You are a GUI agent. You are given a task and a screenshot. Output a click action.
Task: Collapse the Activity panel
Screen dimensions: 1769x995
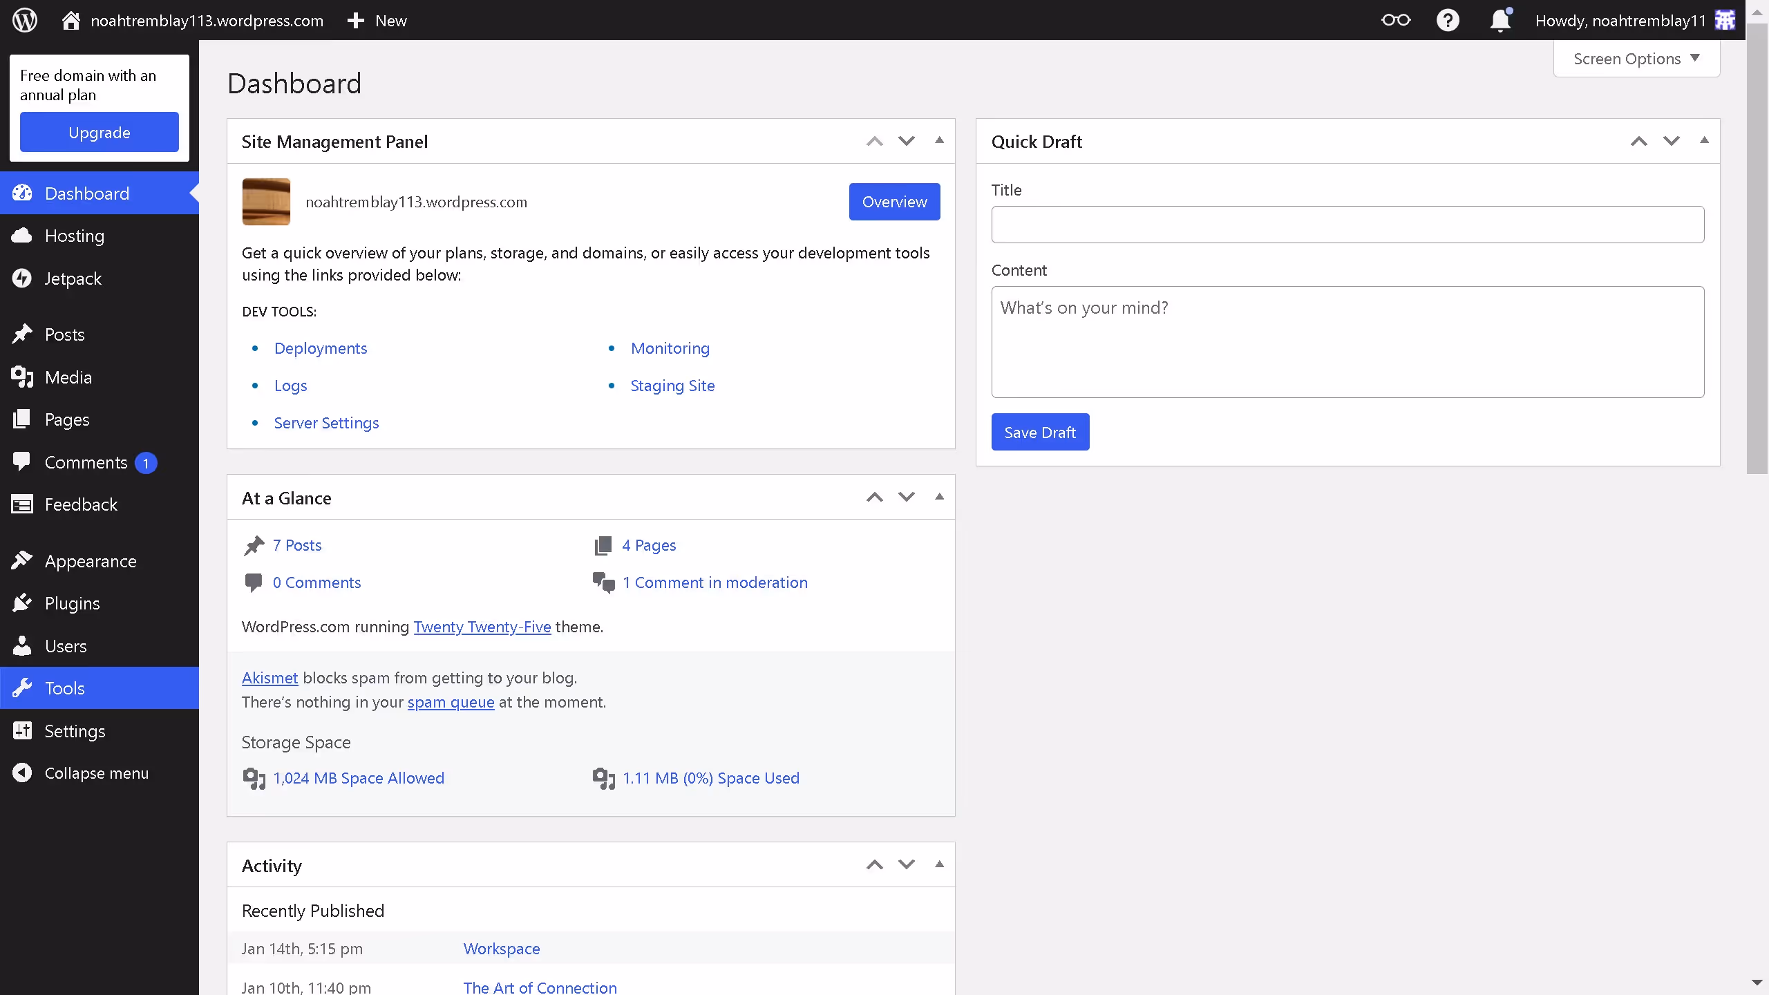[939, 864]
